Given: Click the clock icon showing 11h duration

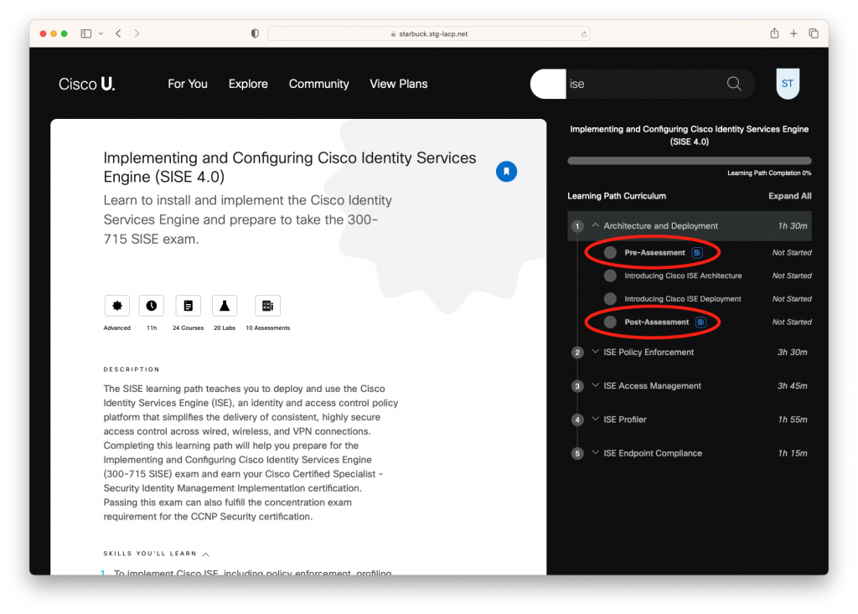Looking at the screenshot, I should 151,305.
